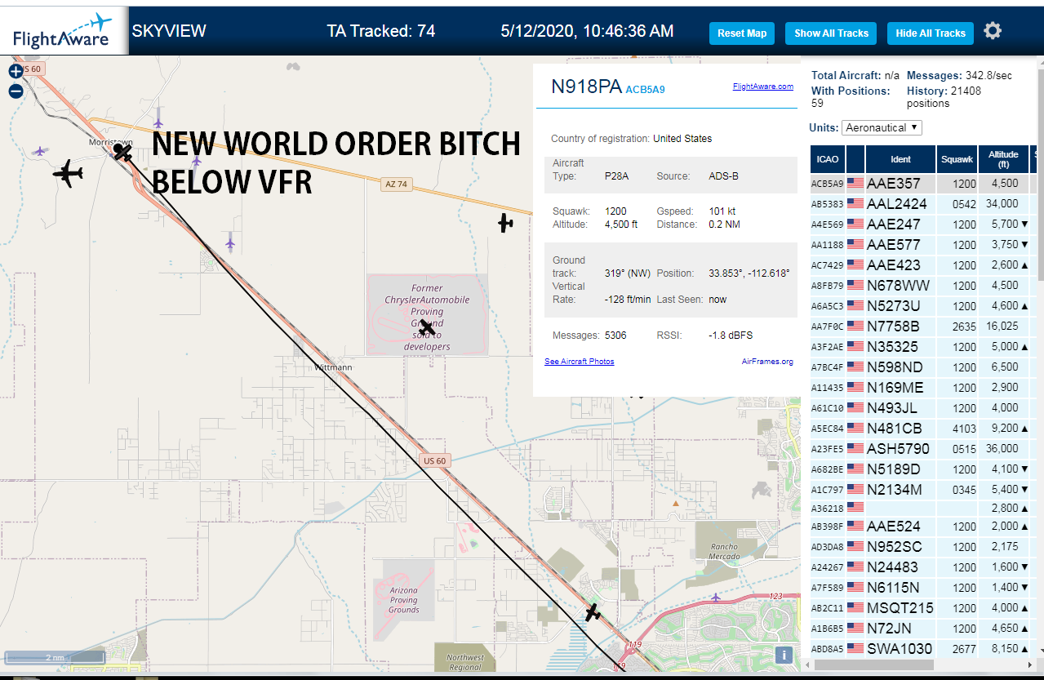Click the FlightAware logo
Viewport: 1044px width, 680px height.
[x=63, y=29]
